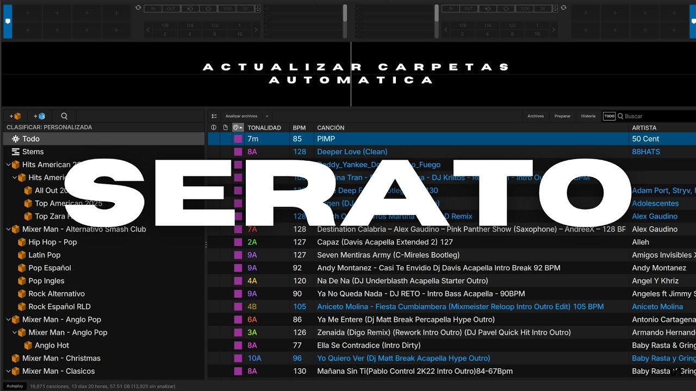Sort by the file type column icon
The height and width of the screenshot is (391, 696).
tap(226, 128)
